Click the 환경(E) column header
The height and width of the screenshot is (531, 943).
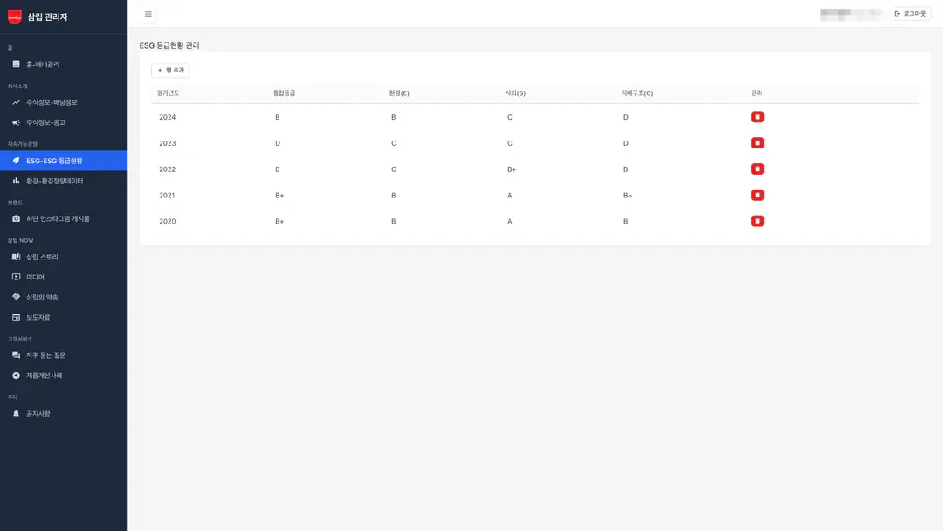pos(399,93)
